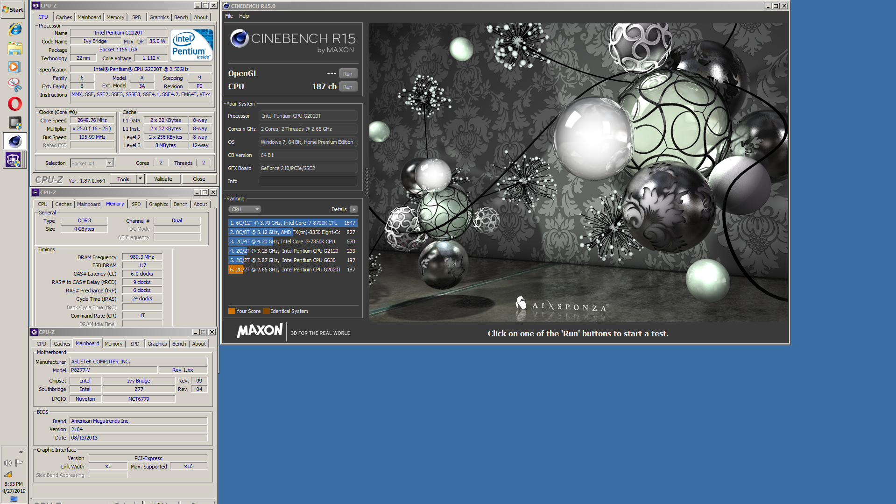Open the Action Center flag icon
This screenshot has width=896, height=504.
coord(19,463)
